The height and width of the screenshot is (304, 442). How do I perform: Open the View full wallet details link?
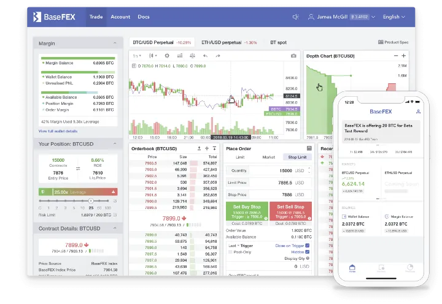click(58, 131)
